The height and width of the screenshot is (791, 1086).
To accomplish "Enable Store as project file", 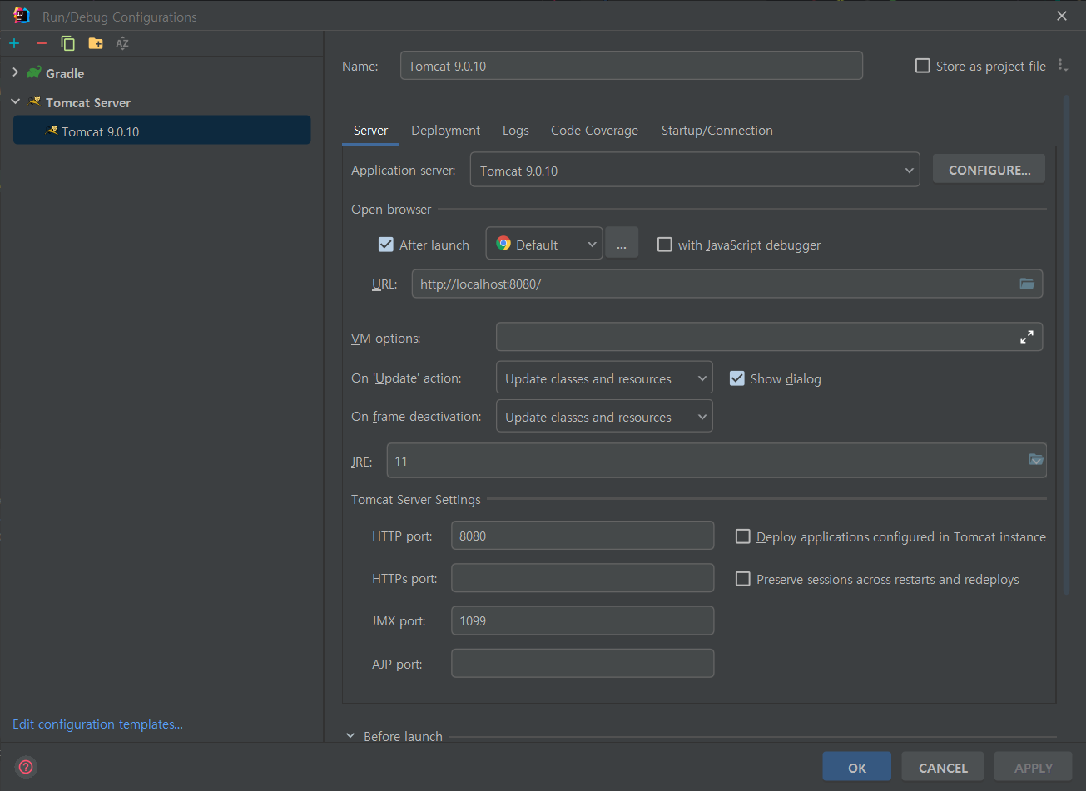I will point(922,66).
